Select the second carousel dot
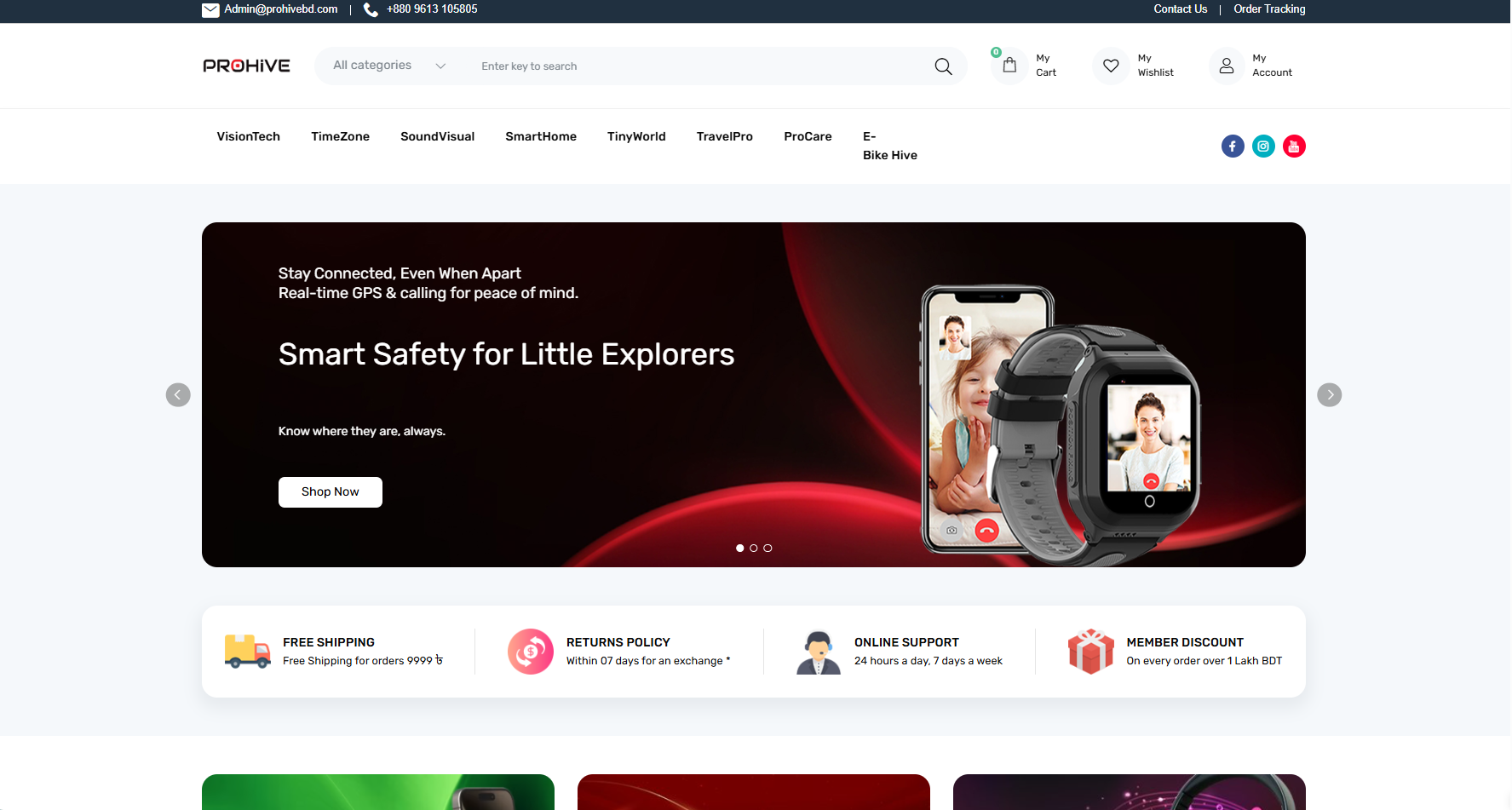This screenshot has height=810, width=1512. click(754, 549)
